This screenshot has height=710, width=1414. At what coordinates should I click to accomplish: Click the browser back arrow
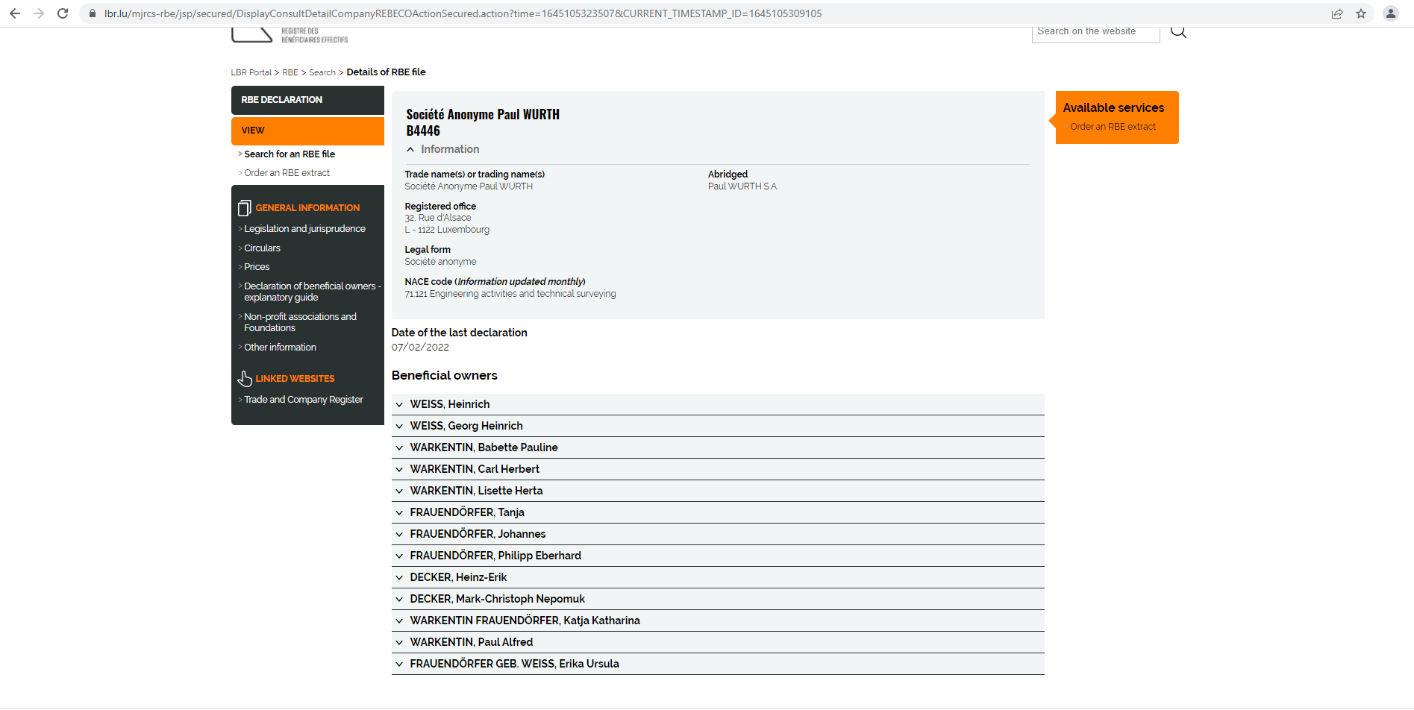(x=15, y=13)
